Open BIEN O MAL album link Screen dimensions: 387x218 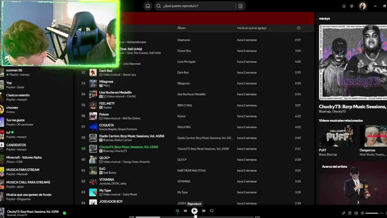[x=185, y=105]
